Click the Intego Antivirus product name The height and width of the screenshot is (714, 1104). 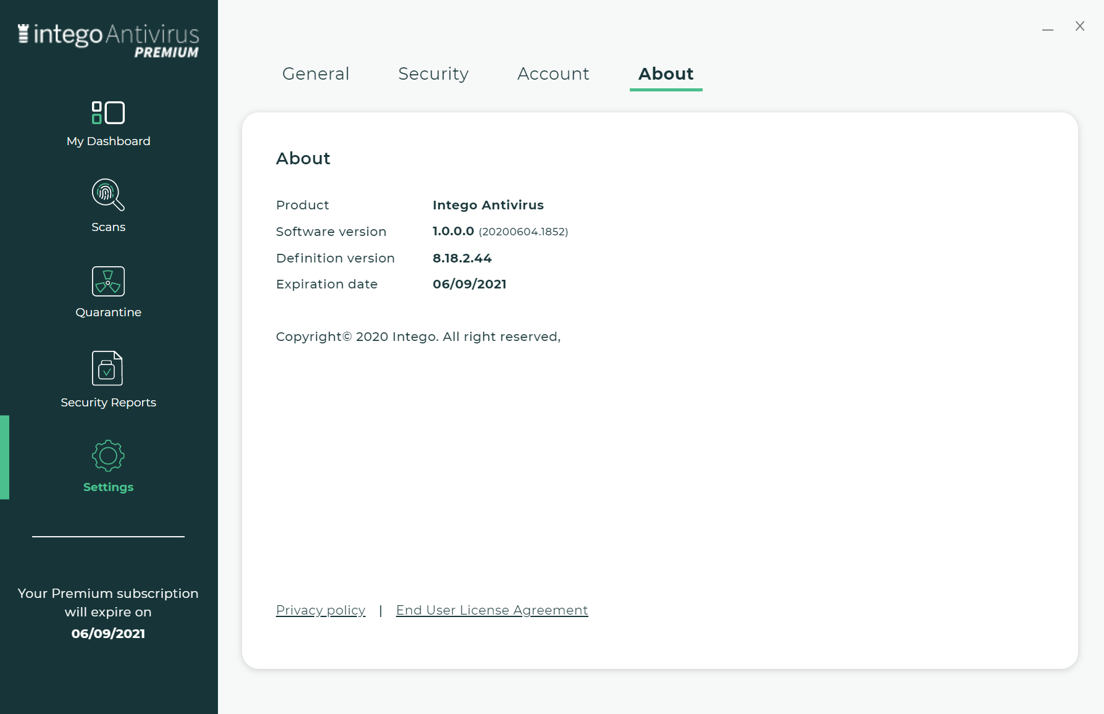(x=488, y=205)
